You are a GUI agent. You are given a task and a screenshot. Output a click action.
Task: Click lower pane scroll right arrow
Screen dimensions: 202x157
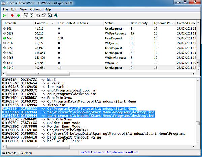(193, 147)
